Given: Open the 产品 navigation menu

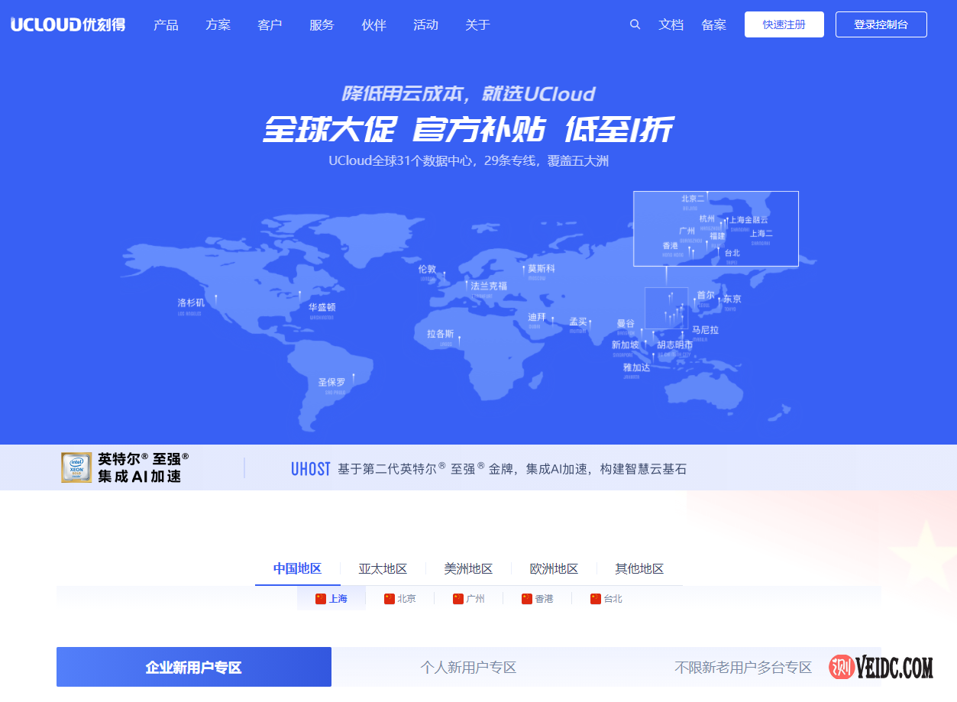Looking at the screenshot, I should [x=165, y=24].
